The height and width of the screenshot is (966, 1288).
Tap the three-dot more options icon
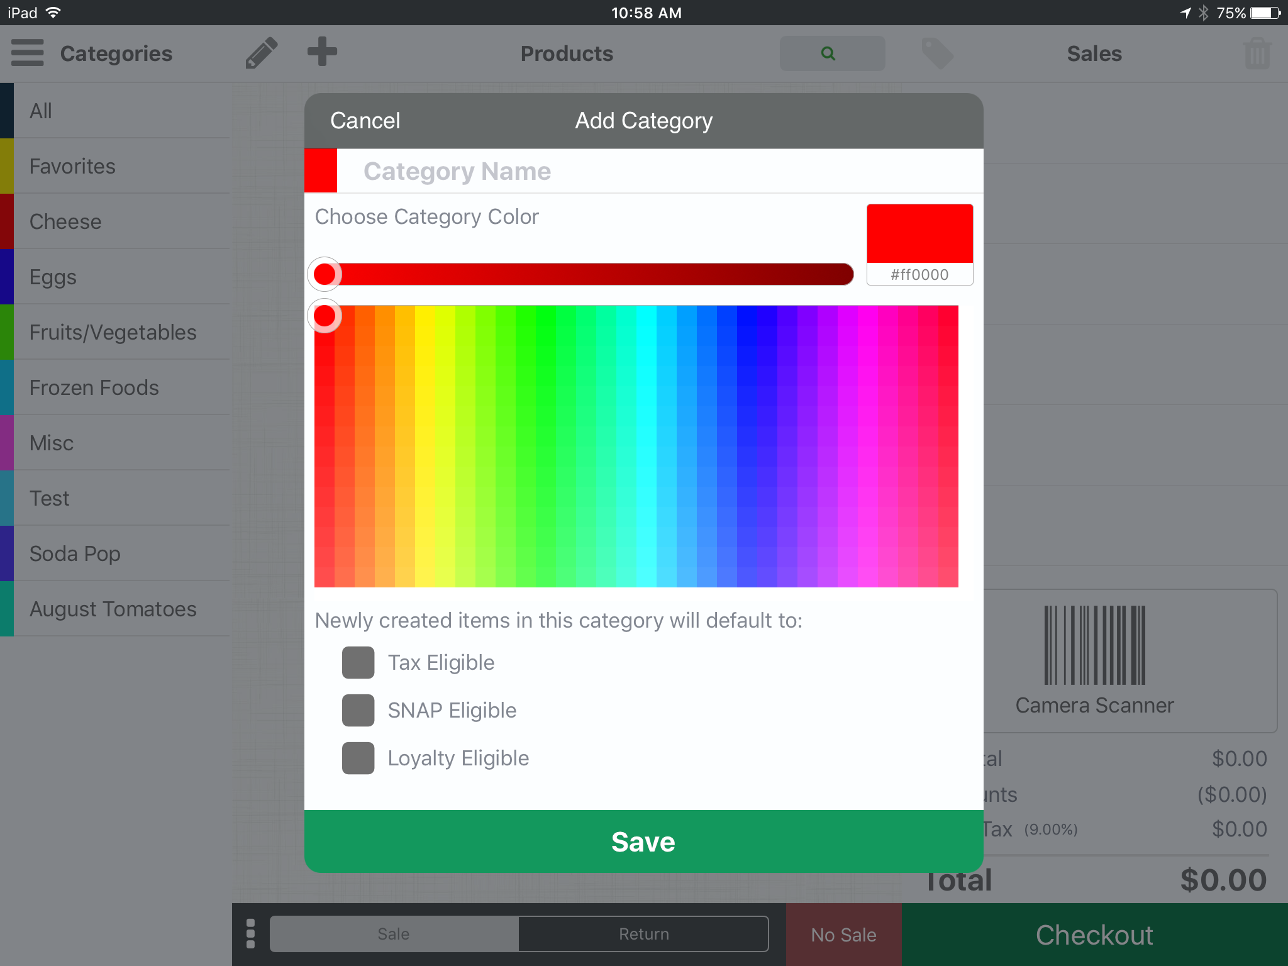tap(250, 933)
